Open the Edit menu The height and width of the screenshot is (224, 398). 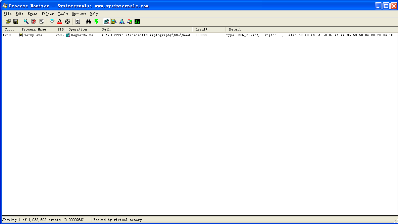click(19, 14)
